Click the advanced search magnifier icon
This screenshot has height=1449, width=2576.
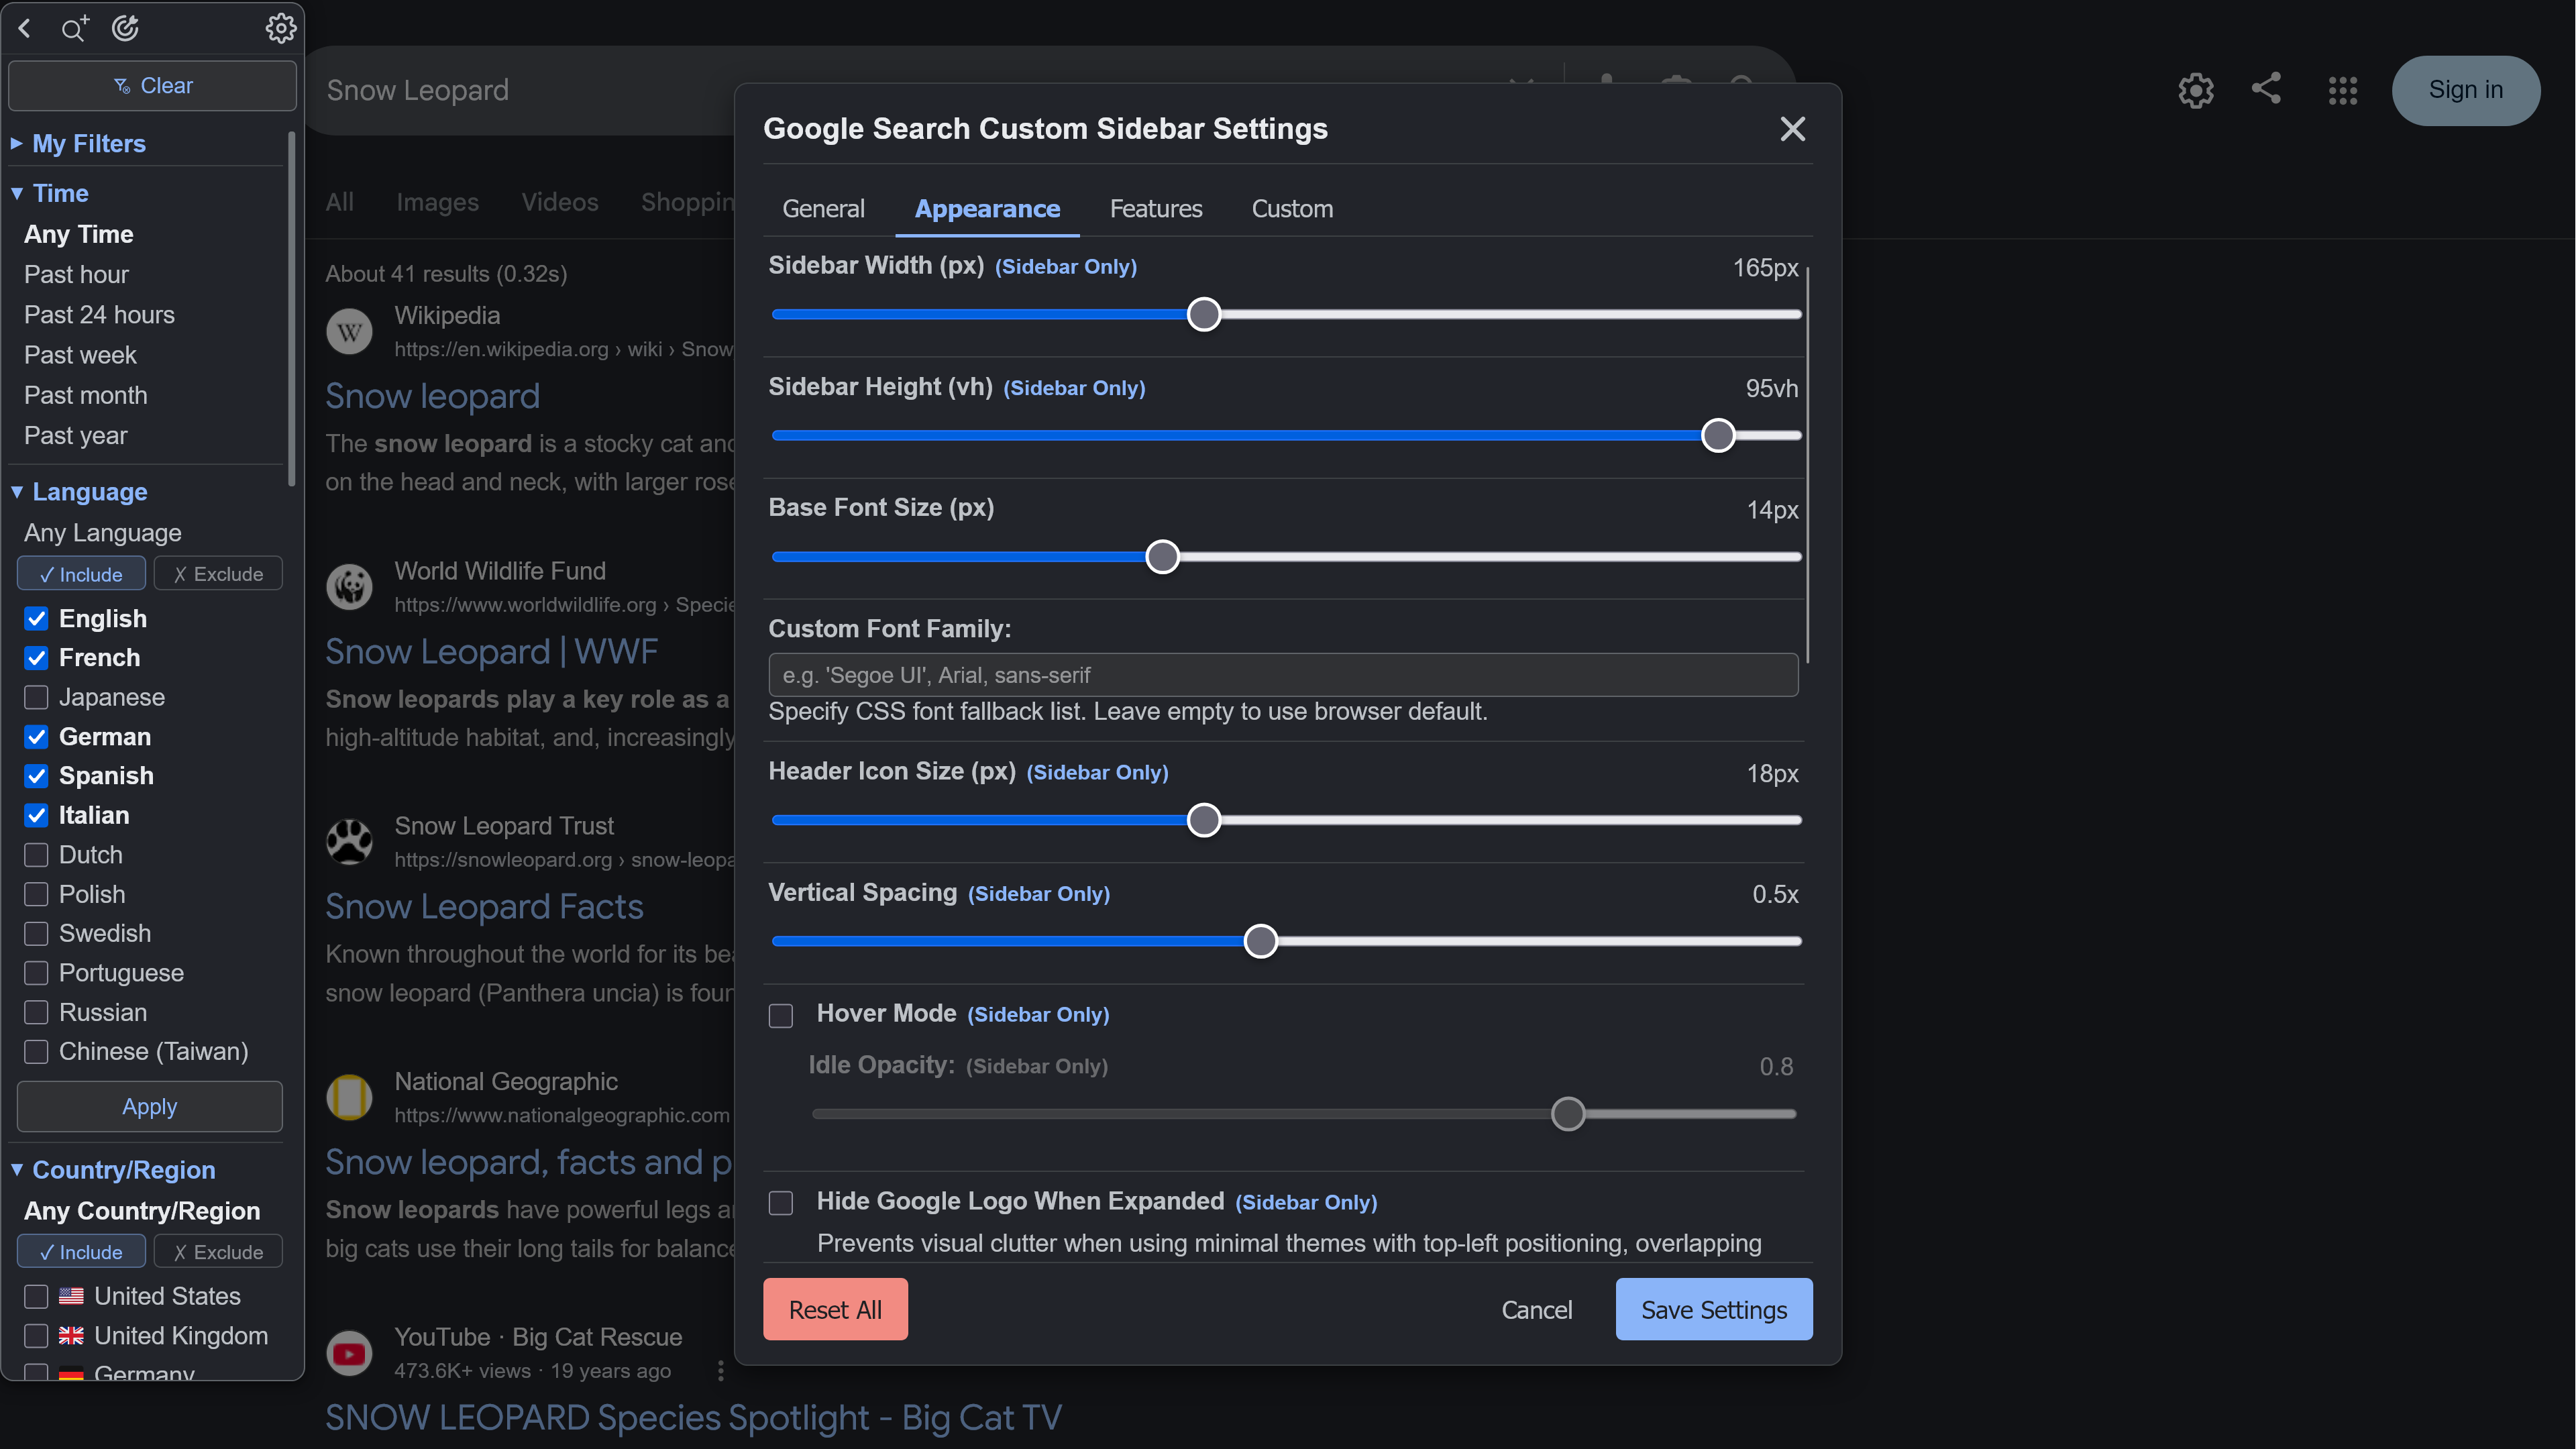74,28
